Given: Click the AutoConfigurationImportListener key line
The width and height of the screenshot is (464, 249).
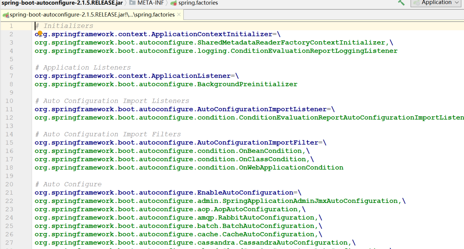Looking at the screenshot, I should coord(185,109).
